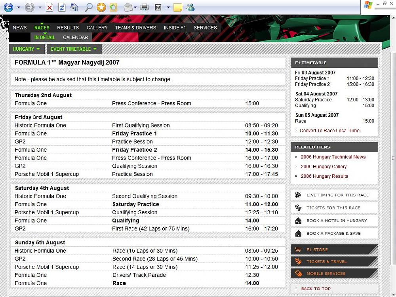Click Convert To Race Local Time link
Screen dimensions: 396x297
pyautogui.click(x=329, y=131)
